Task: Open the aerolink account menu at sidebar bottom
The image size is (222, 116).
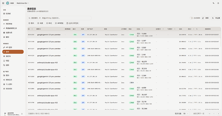Action: [13, 114]
